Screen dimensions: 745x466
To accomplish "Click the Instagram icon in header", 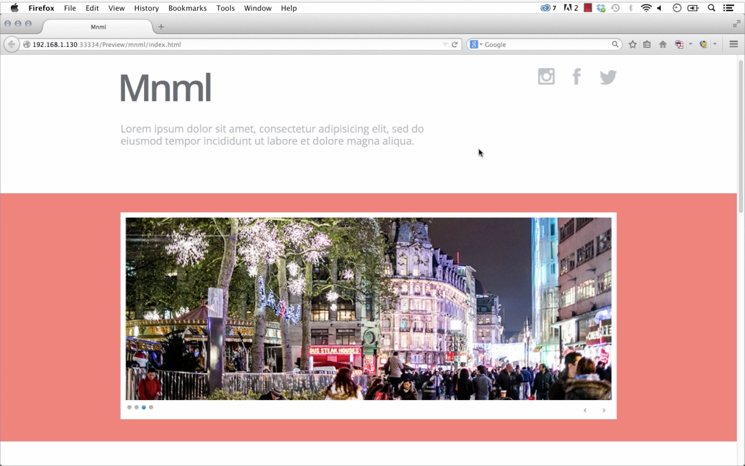I will [546, 76].
